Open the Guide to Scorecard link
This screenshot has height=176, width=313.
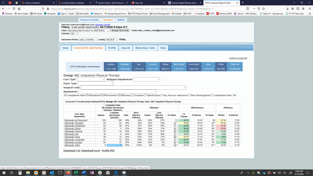click(x=238, y=58)
